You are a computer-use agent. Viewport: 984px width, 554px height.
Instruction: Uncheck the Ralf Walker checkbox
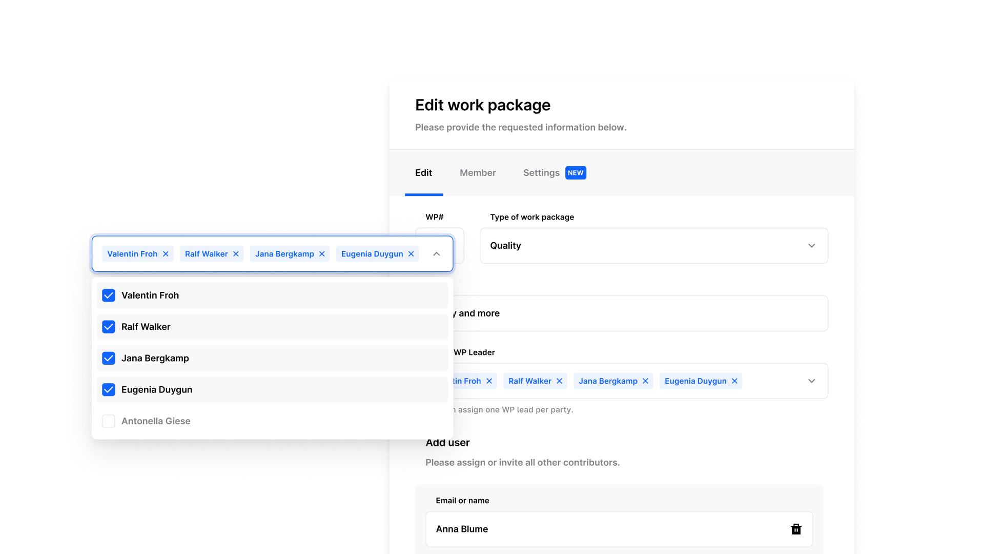tap(109, 327)
